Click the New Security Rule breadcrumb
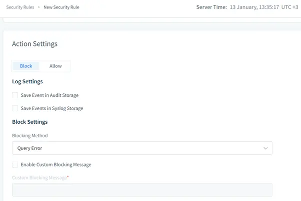 pos(61,7)
